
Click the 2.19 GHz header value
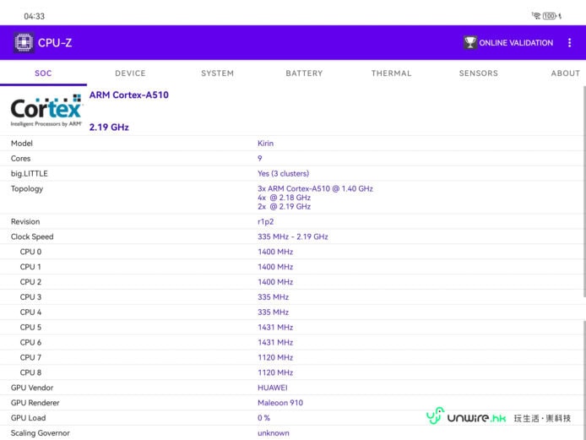pyautogui.click(x=109, y=128)
